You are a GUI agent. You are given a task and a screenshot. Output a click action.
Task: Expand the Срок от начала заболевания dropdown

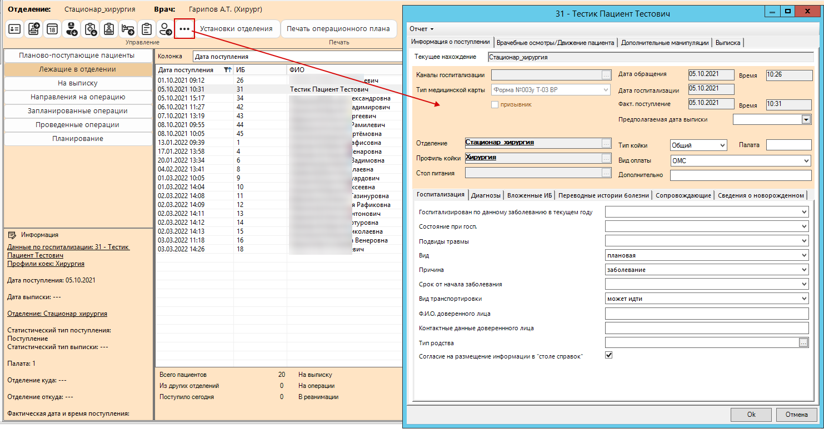[804, 284]
